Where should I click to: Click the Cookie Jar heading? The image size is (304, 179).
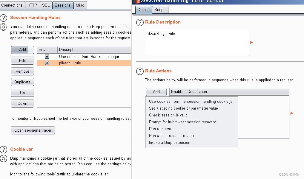pos(22,149)
